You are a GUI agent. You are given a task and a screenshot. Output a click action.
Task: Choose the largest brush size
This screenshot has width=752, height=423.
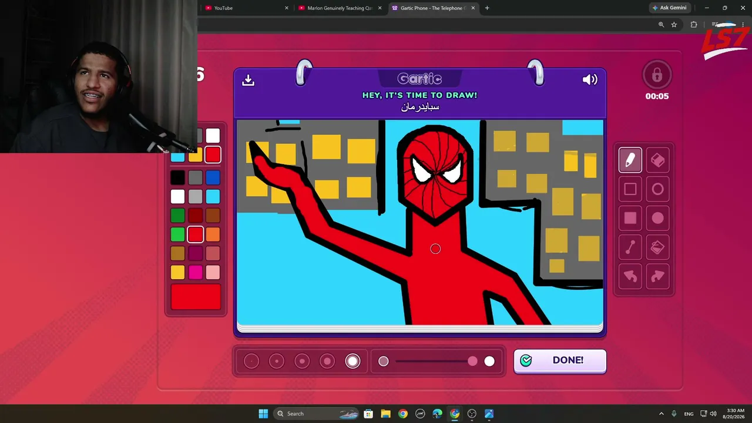tap(352, 361)
